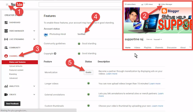The image size is (193, 112).
Task: Click the Longer videos feature label
Action: 52,83
